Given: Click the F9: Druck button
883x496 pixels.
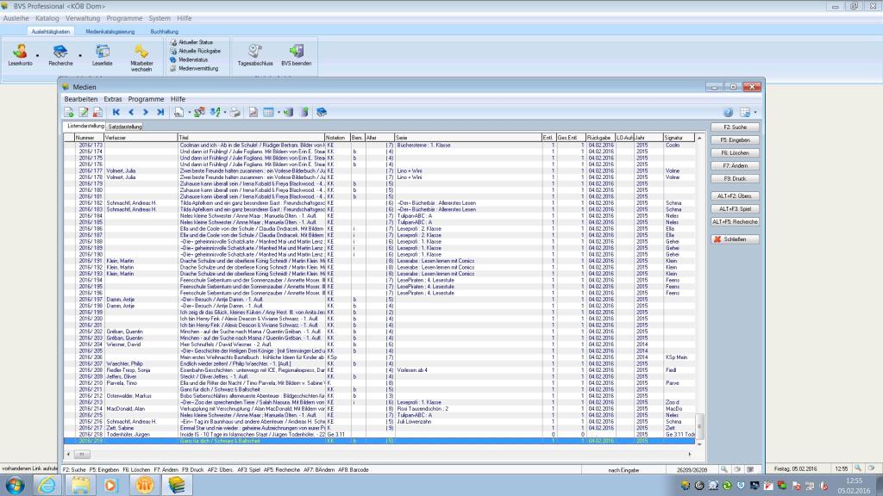Looking at the screenshot, I should coord(735,179).
